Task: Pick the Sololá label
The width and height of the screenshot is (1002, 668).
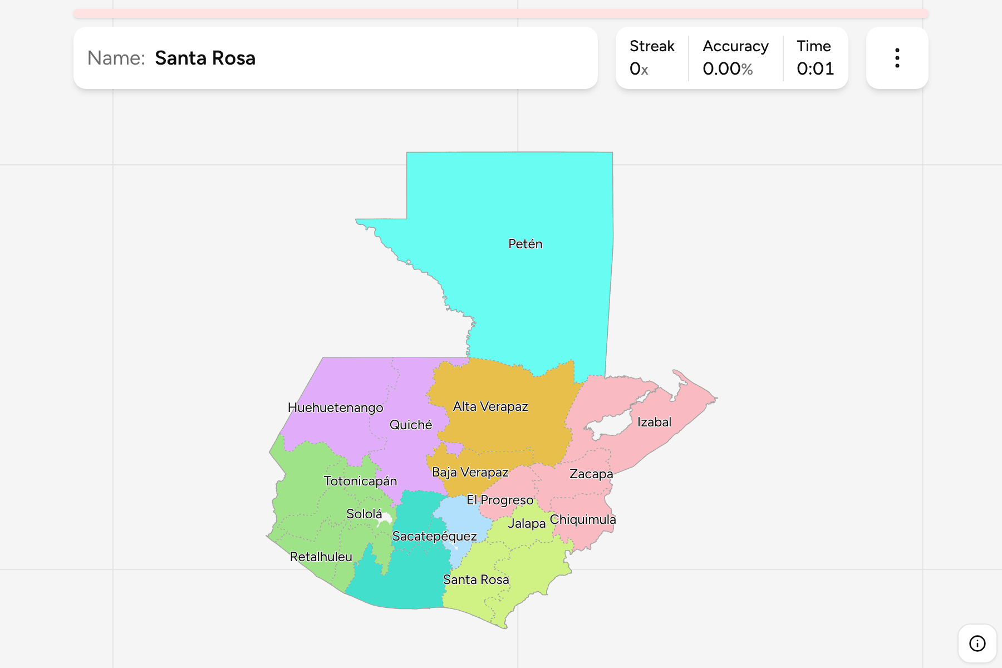Action: (x=364, y=514)
